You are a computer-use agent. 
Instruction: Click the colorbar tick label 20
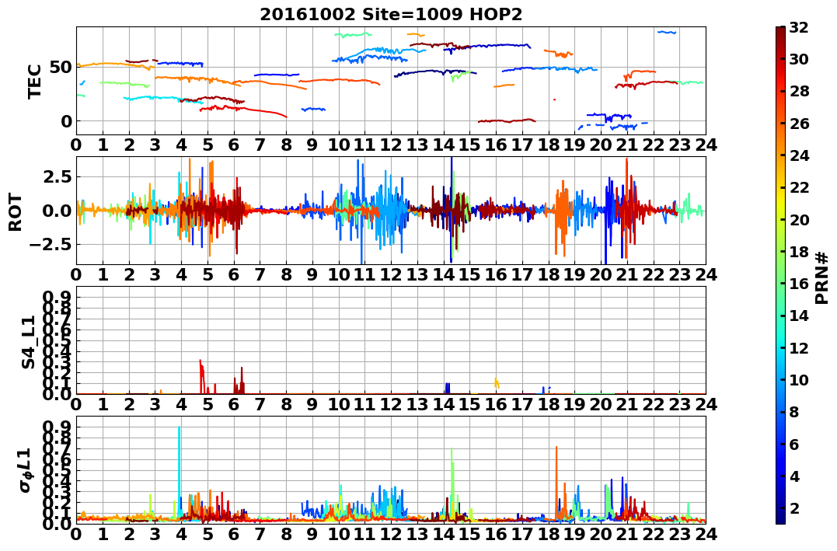[x=799, y=219]
